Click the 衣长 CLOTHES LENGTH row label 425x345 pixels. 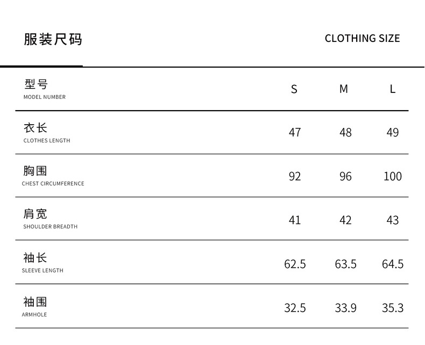(x=47, y=133)
